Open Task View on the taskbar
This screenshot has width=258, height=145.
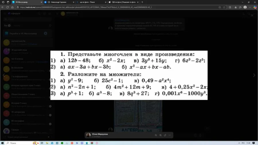42,143
